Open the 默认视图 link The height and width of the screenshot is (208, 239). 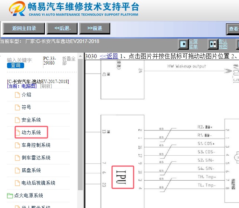click(x=223, y=44)
